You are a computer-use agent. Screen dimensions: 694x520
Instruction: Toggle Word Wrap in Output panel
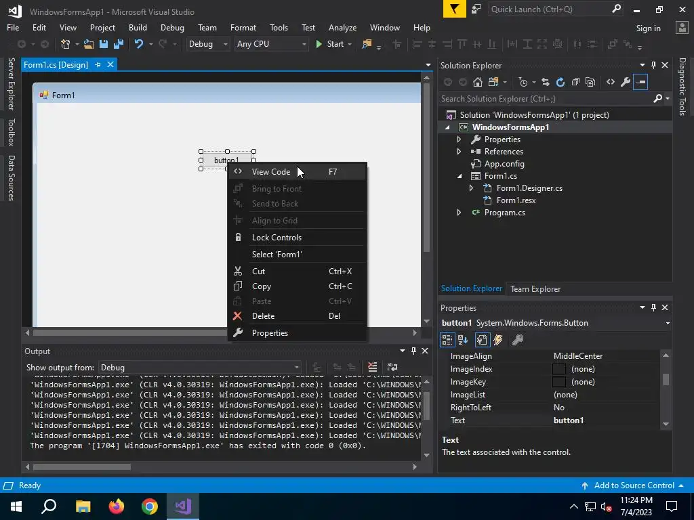[x=392, y=367]
